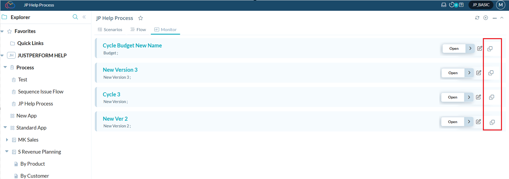Click the arrow next to Cycle 3 Open button
The image size is (509, 179).
click(x=469, y=97)
